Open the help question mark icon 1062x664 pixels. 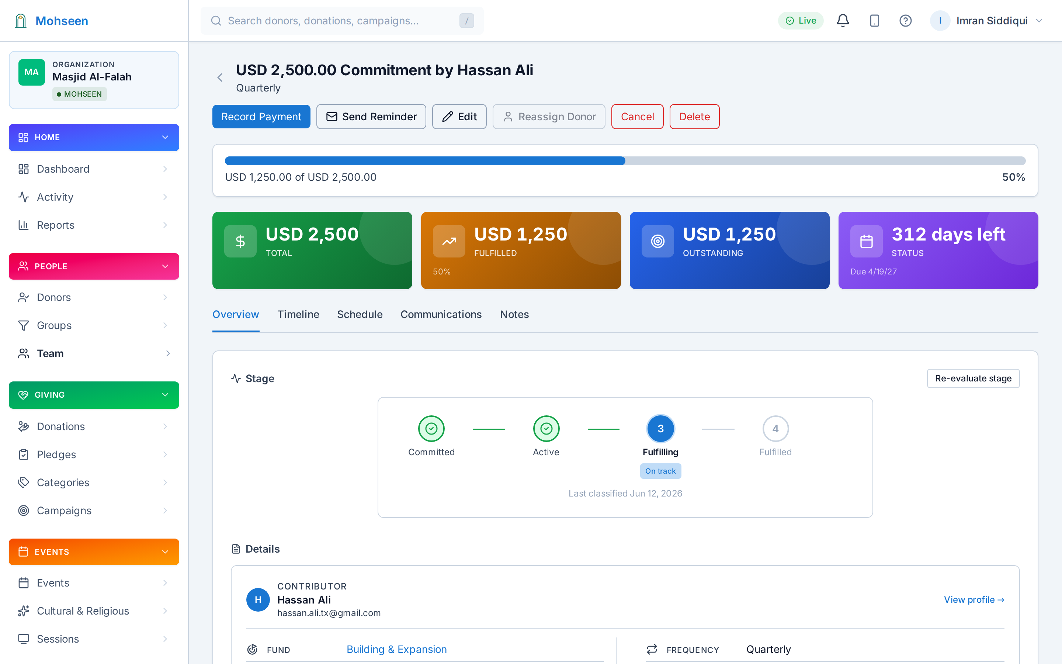905,21
